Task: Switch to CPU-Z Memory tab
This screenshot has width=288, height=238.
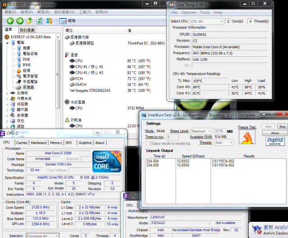Action: (56, 143)
